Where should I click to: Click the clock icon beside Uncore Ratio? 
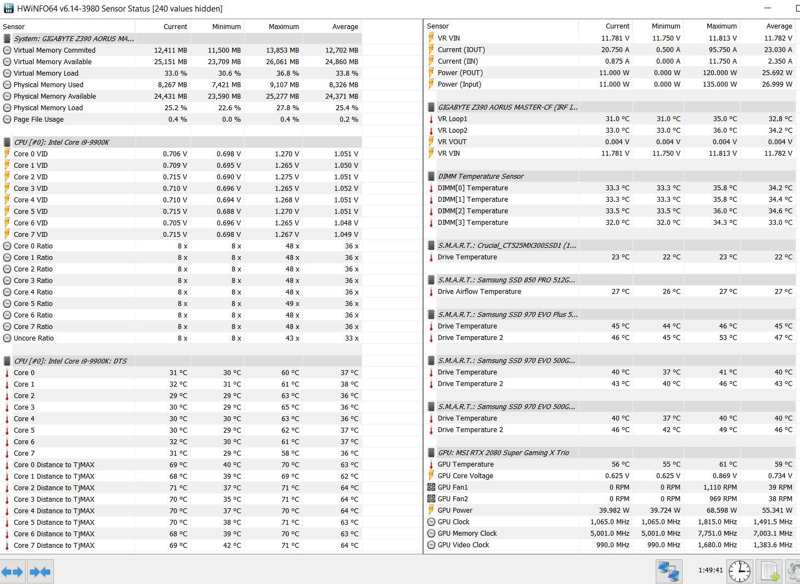[x=7, y=338]
